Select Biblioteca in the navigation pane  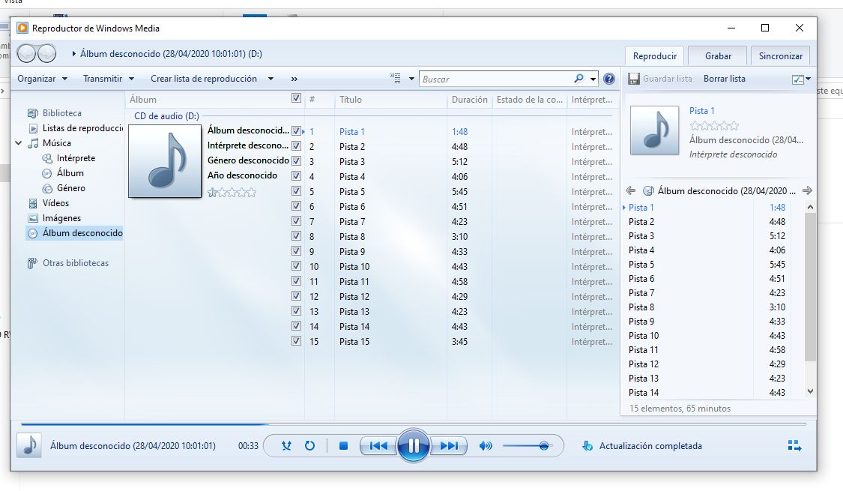62,113
